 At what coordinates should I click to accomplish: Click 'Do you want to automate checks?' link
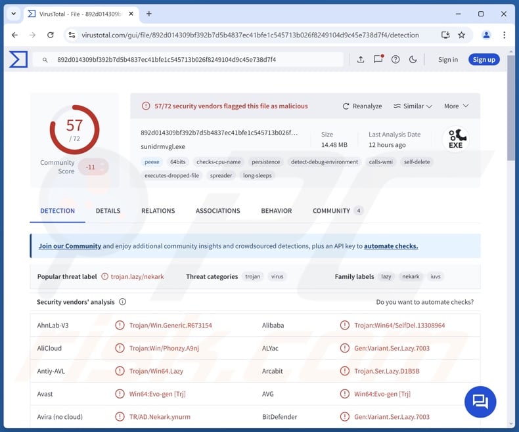pyautogui.click(x=424, y=302)
